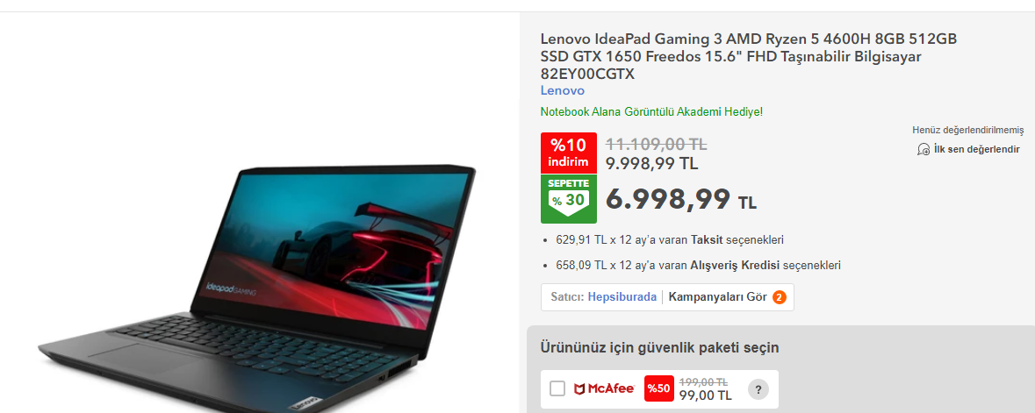Click the 6.998,99 TL cart price
Screen dimensions: 1035x413
pos(680,199)
